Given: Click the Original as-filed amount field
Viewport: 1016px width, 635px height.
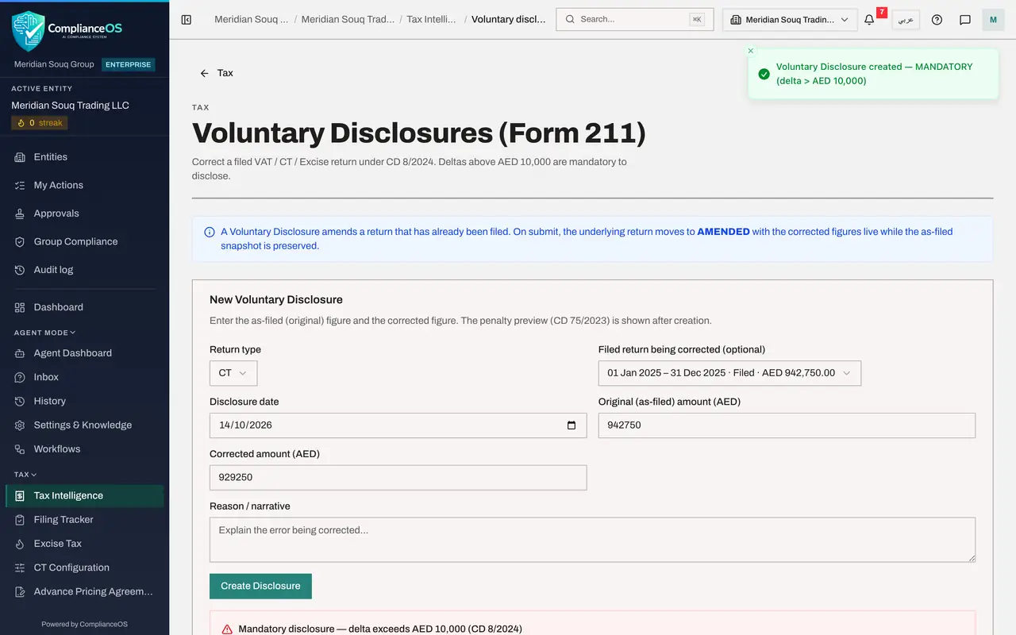Looking at the screenshot, I should [787, 425].
